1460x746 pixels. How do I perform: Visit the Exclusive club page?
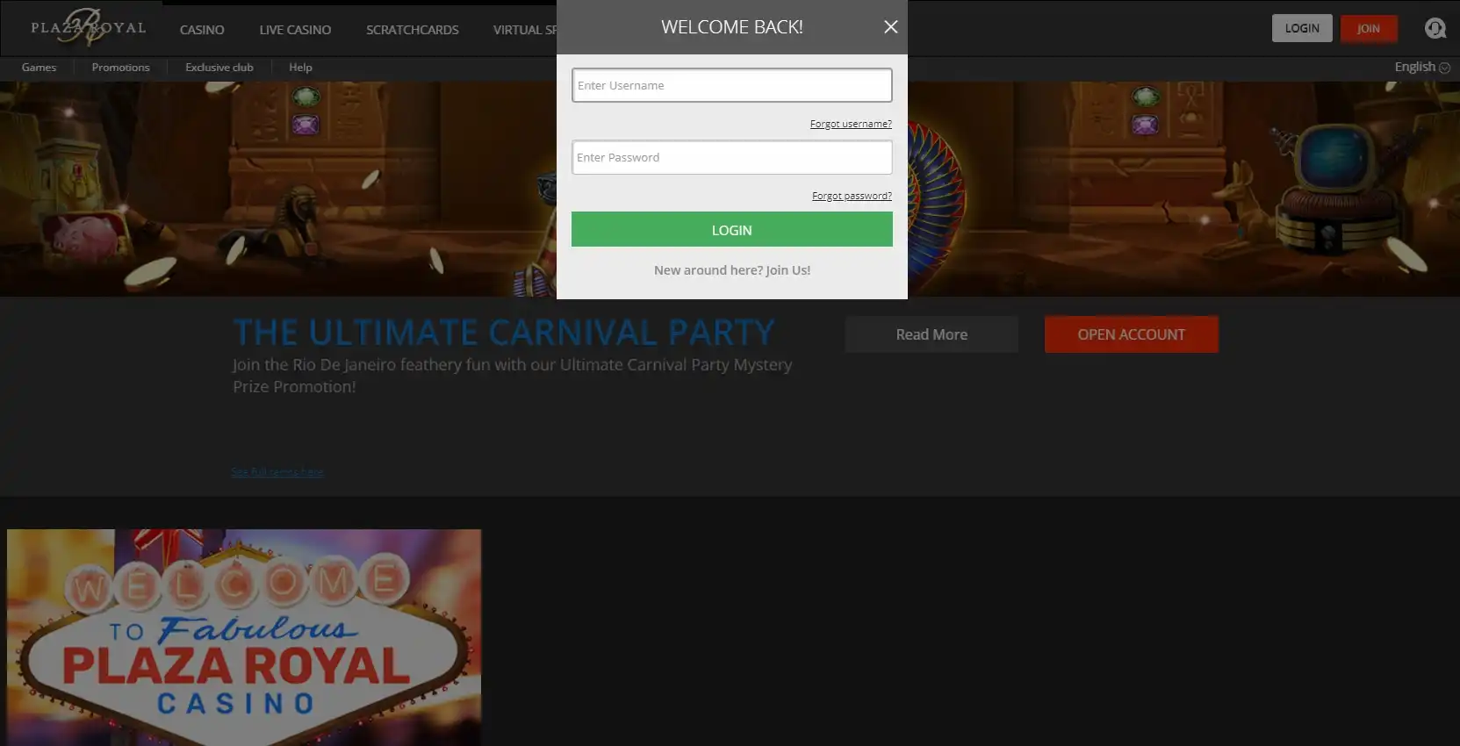pyautogui.click(x=219, y=68)
